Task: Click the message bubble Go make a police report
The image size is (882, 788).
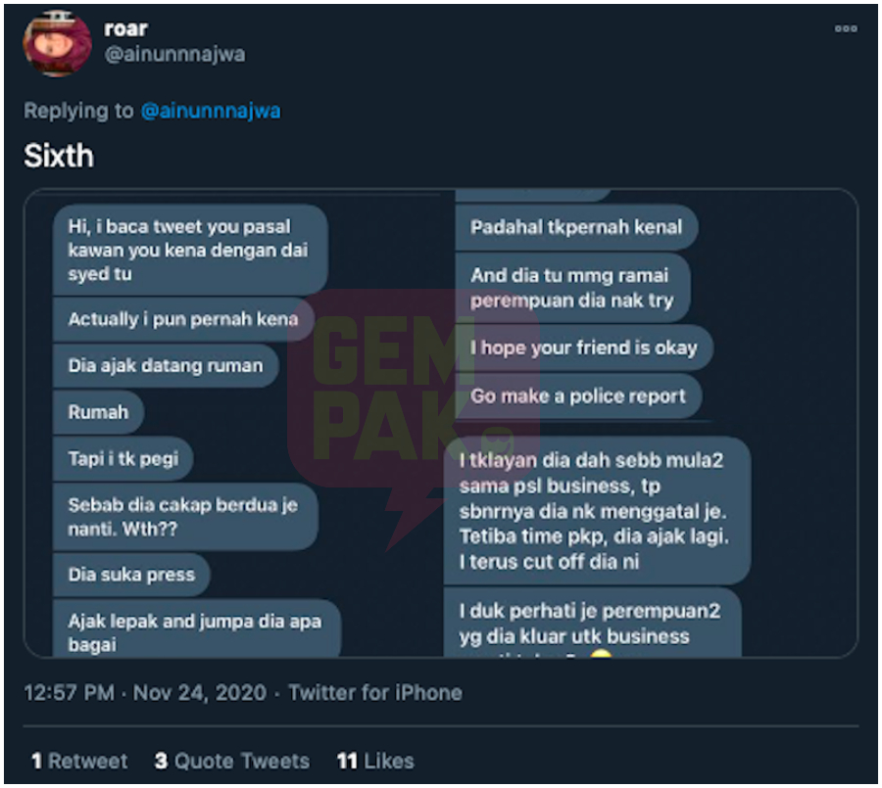Action: pos(578,396)
